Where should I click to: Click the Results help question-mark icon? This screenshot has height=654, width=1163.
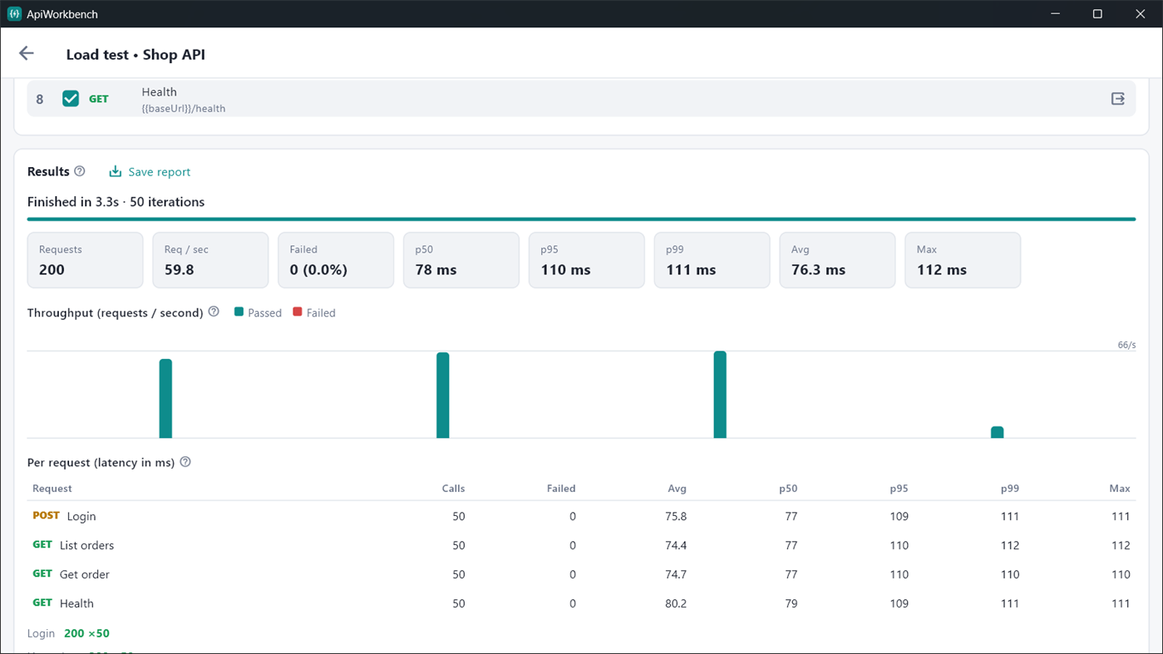coord(80,171)
